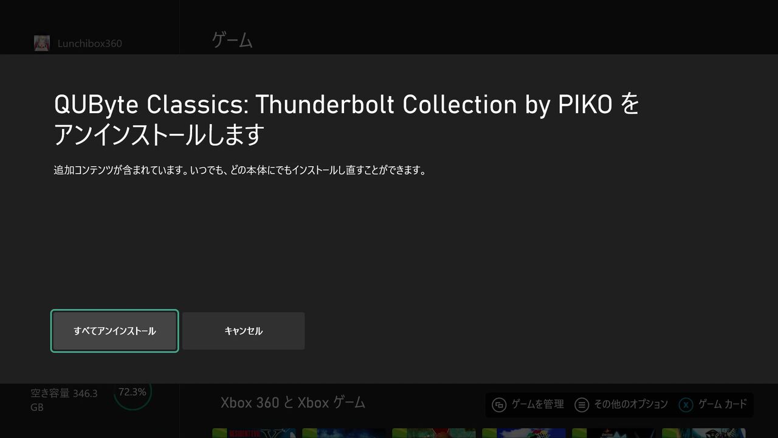778x438 pixels.
Task: Open その他のオプション label
Action: 630,405
